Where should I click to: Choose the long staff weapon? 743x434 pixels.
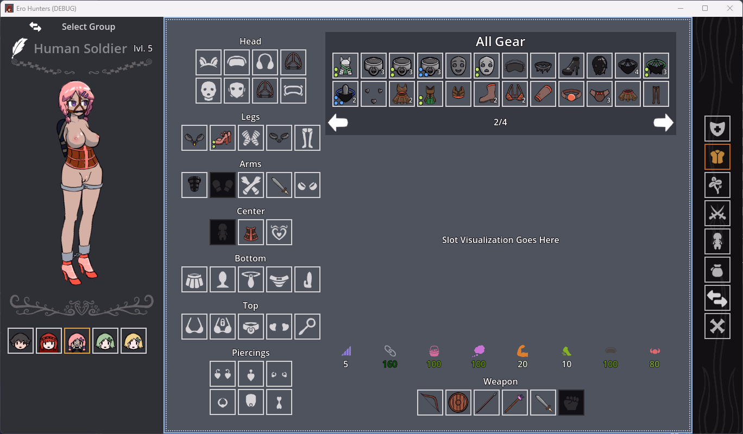[487, 403]
